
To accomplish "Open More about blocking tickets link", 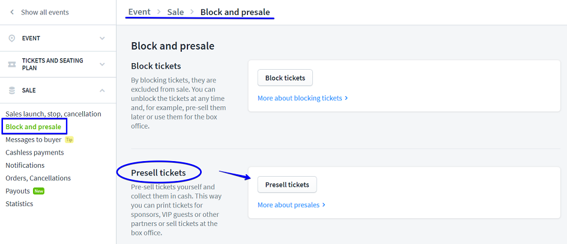I will tap(302, 98).
